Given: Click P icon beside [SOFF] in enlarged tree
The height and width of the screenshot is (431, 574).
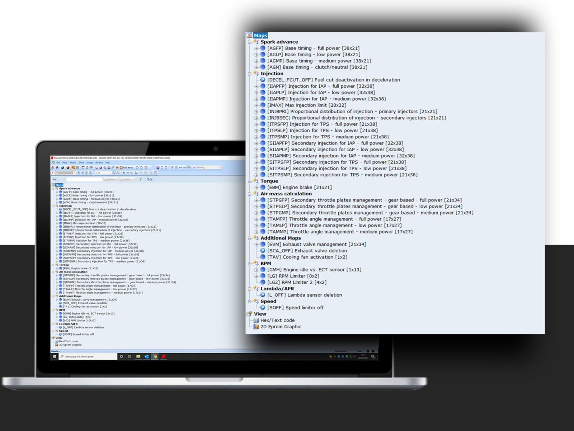Looking at the screenshot, I should [x=263, y=308].
